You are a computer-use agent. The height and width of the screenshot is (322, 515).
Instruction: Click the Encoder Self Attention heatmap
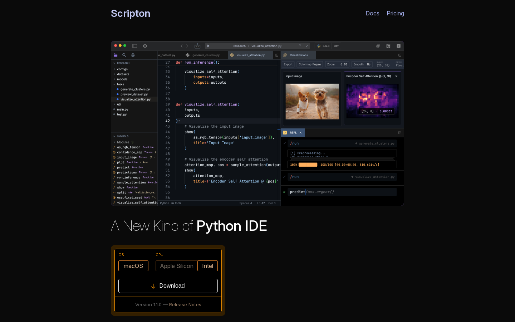coord(372,101)
